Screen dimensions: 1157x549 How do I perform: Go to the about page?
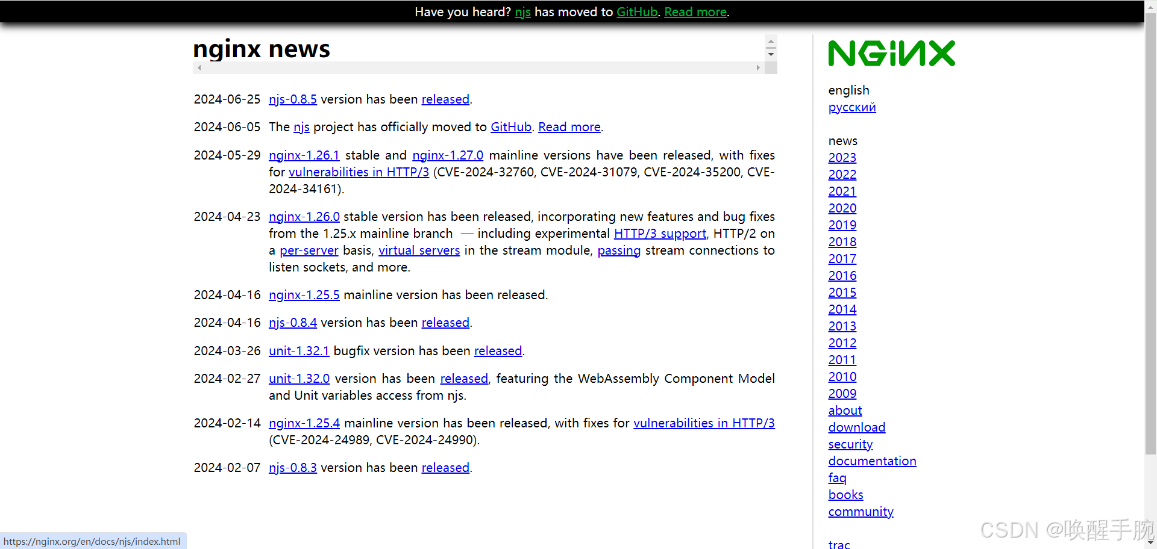coord(845,411)
